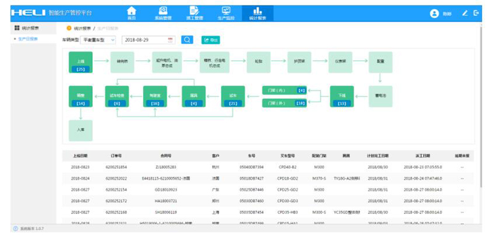Click order number 6200251854

coord(116,167)
